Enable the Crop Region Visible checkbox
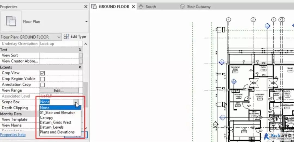Viewport: 294px width, 142px height. click(x=42, y=79)
